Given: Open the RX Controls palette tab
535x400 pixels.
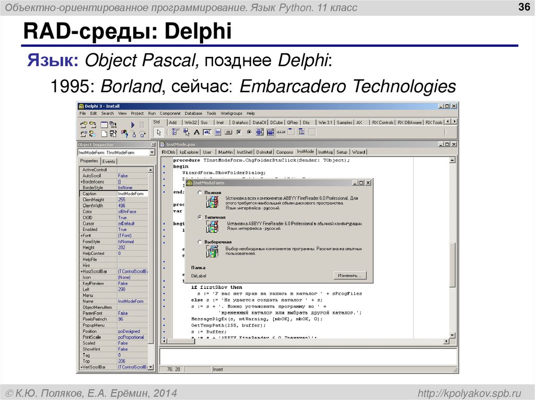Looking at the screenshot, I should [382, 123].
